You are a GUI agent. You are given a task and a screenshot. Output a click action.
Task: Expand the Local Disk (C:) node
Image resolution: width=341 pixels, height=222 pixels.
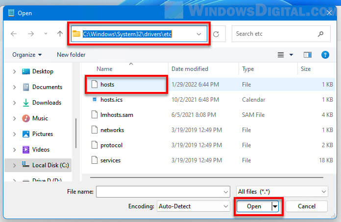coord(14,165)
